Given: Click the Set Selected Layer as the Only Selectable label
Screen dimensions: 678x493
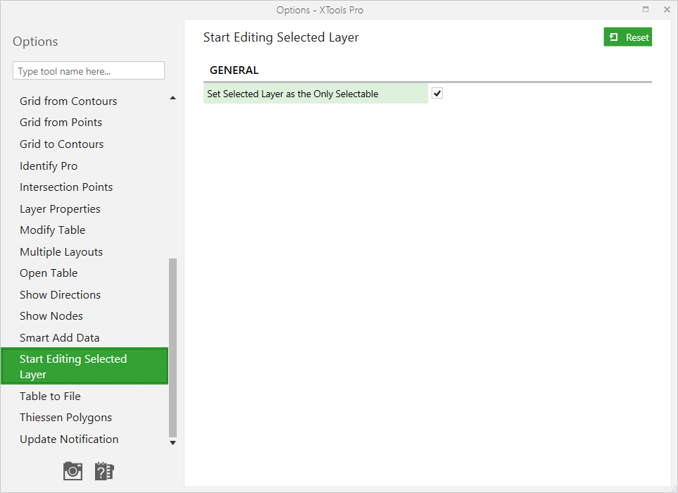Looking at the screenshot, I should point(293,94).
